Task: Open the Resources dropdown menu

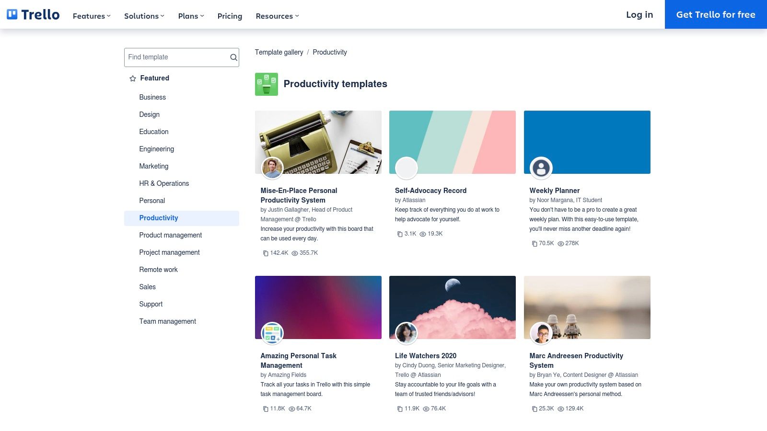Action: tap(278, 16)
